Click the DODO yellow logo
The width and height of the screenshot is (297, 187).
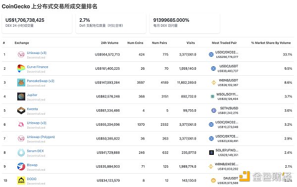click(21, 181)
